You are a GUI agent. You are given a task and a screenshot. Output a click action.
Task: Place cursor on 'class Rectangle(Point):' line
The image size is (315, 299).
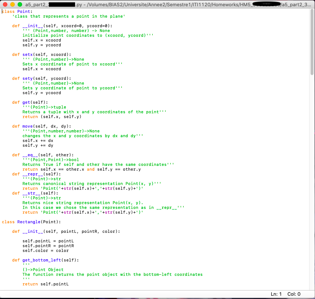[x=31, y=222]
